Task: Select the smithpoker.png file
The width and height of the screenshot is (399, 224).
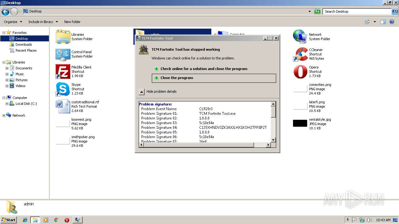Action: coord(75,141)
